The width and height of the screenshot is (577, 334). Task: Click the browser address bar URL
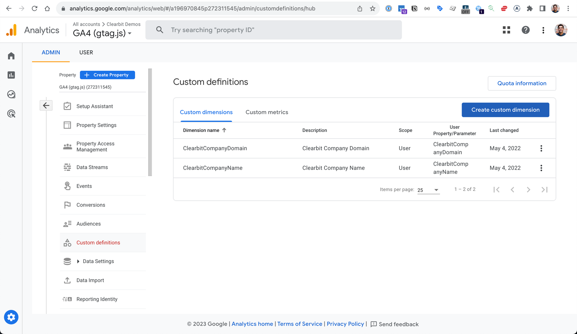192,9
